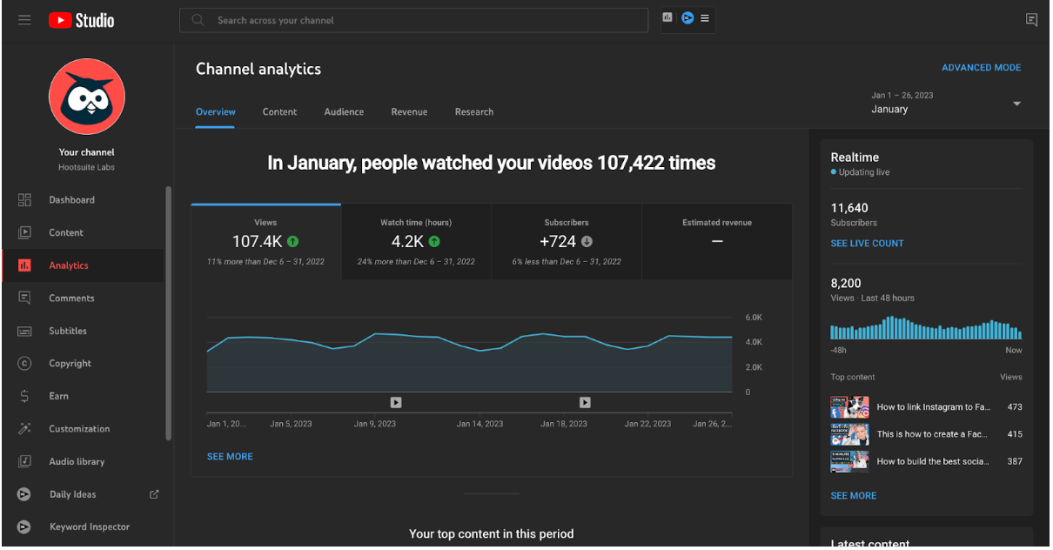Open the Dashboard icon in sidebar

24,200
